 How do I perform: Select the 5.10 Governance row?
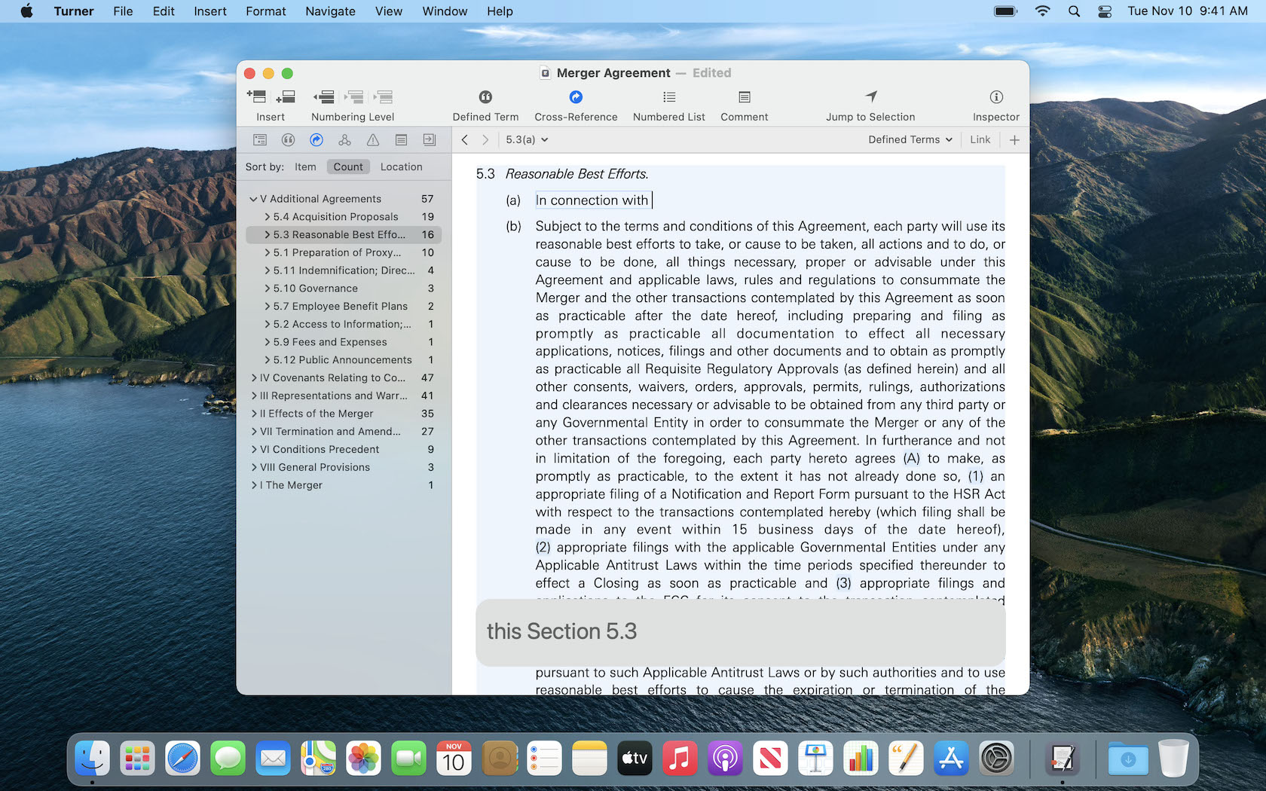pyautogui.click(x=344, y=289)
